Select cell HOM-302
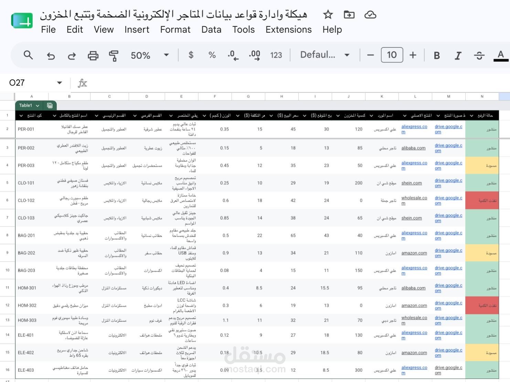 tap(32, 305)
